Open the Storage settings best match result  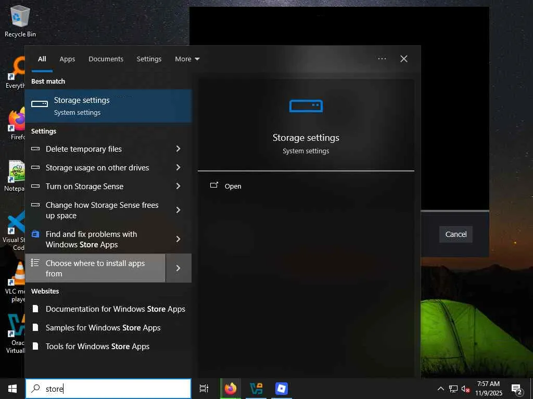tap(108, 106)
